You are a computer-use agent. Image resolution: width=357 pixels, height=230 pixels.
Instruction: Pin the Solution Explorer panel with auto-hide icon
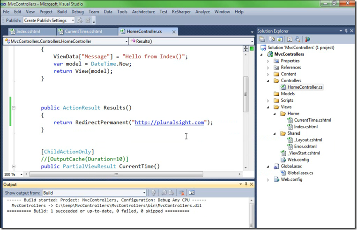tap(346, 31)
